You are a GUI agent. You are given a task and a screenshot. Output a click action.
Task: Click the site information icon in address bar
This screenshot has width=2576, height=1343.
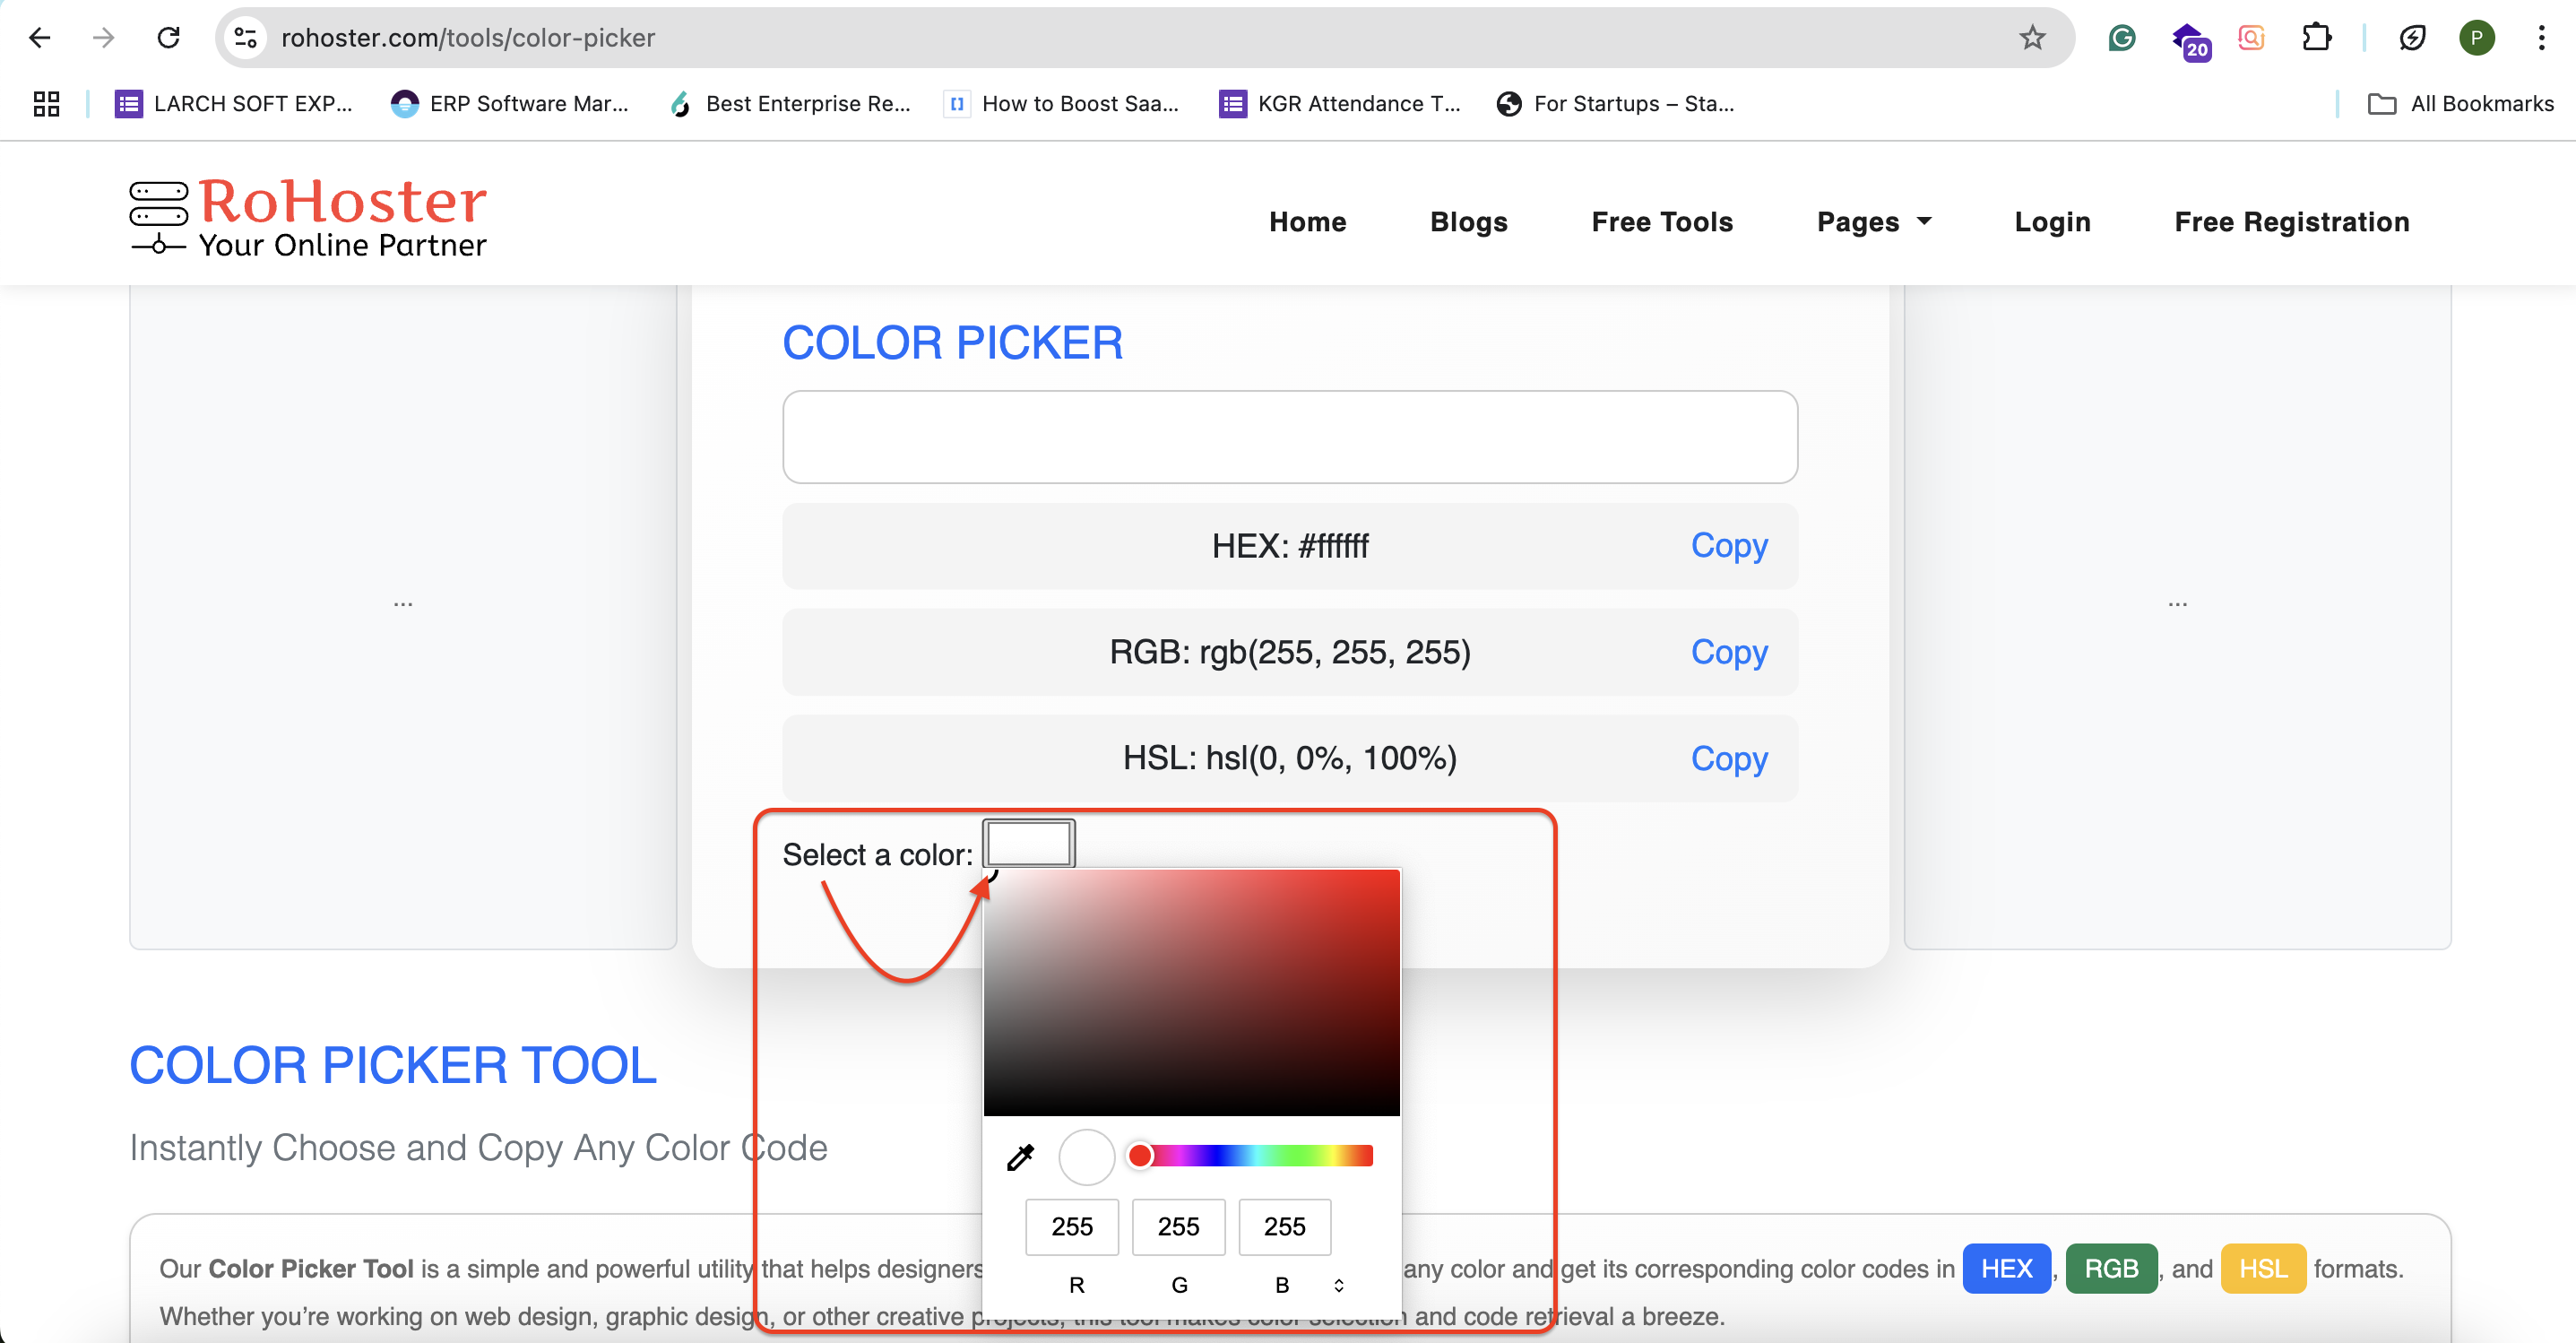(245, 38)
